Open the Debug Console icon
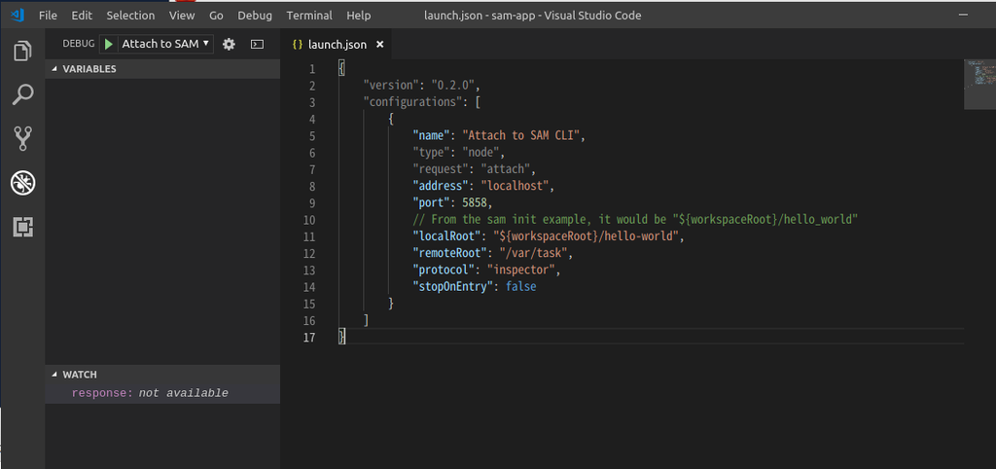The width and height of the screenshot is (996, 469). point(257,44)
